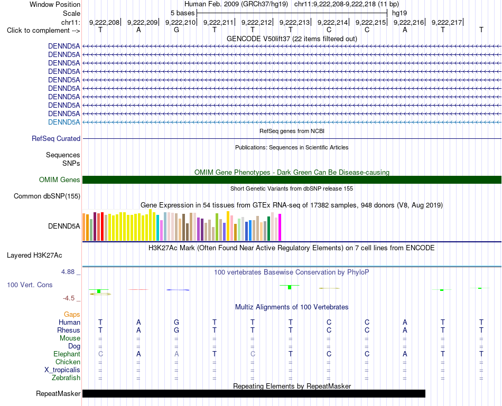Click base G in the Human row

pos(176,322)
